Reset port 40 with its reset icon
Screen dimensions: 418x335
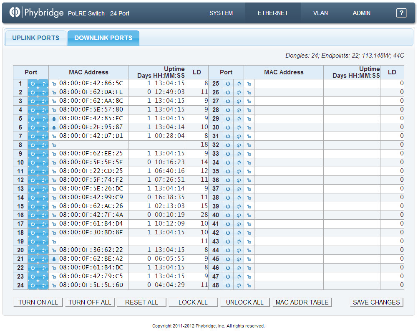(239, 215)
